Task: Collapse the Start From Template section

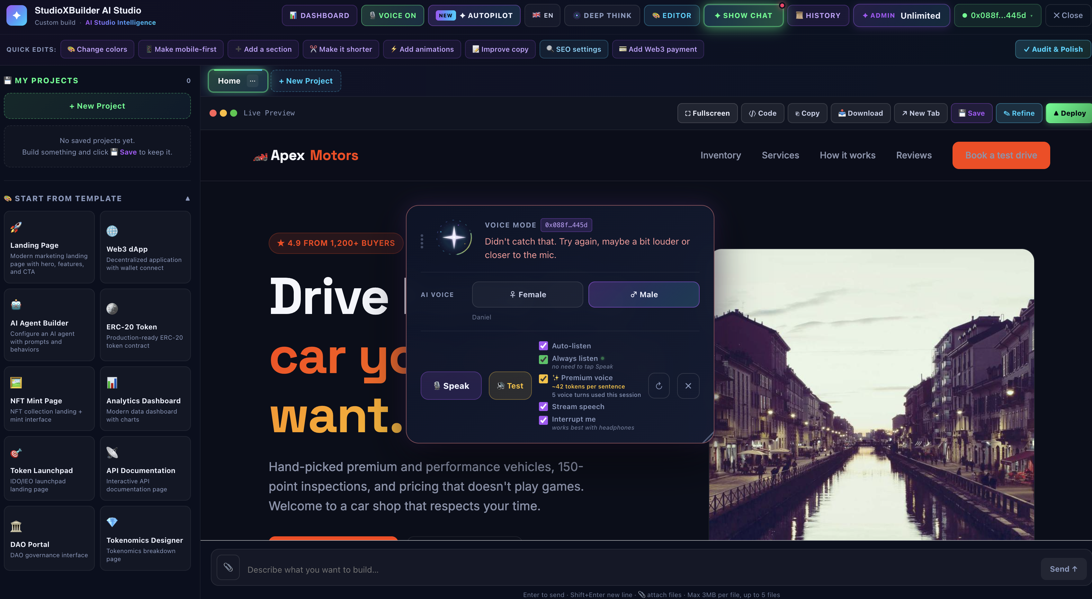Action: point(188,198)
